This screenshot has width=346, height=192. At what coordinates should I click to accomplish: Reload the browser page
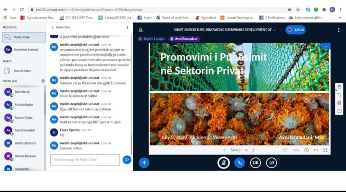click(22, 10)
